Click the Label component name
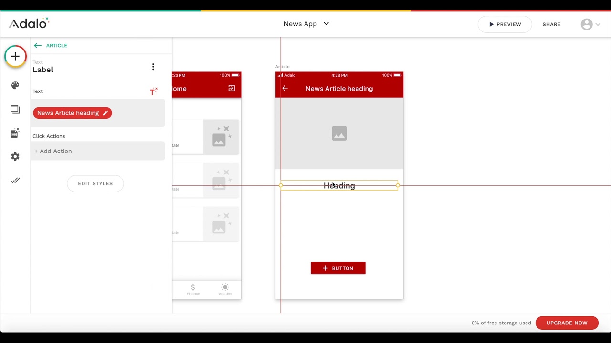Image resolution: width=611 pixels, height=343 pixels. pos(43,70)
